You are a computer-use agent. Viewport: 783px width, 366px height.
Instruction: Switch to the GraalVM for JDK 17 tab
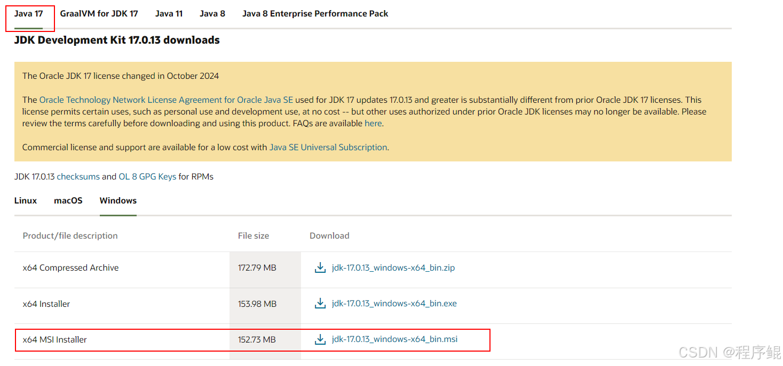point(99,13)
